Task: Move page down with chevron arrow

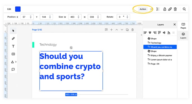Action: point(122,30)
